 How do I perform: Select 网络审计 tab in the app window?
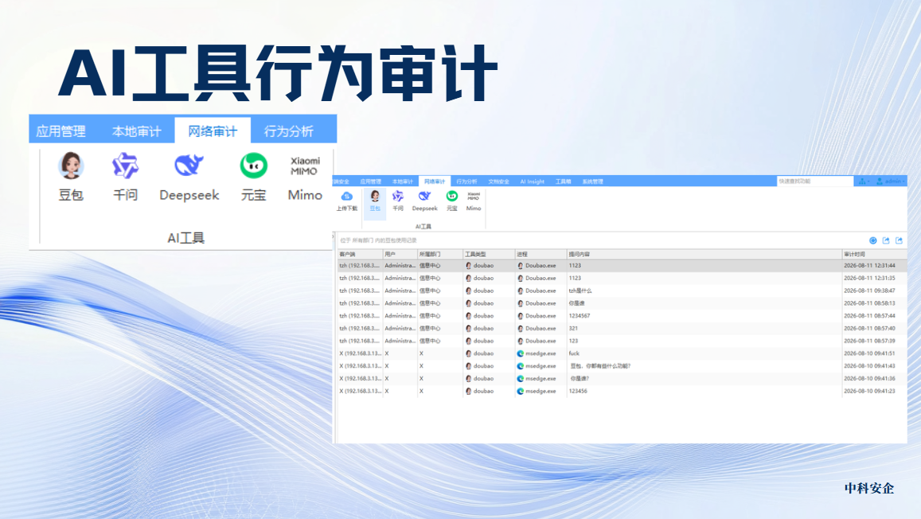[x=435, y=182]
